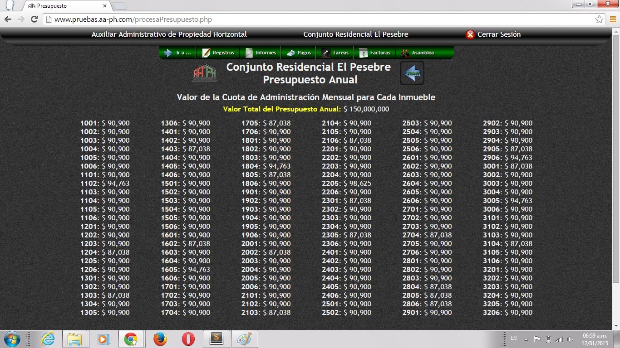This screenshot has width=620, height=348.
Task: Click the address bar URL field
Action: pos(318,19)
